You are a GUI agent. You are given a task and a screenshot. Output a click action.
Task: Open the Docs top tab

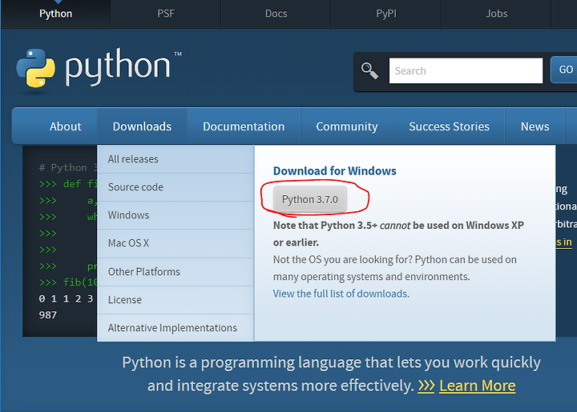coord(276,14)
